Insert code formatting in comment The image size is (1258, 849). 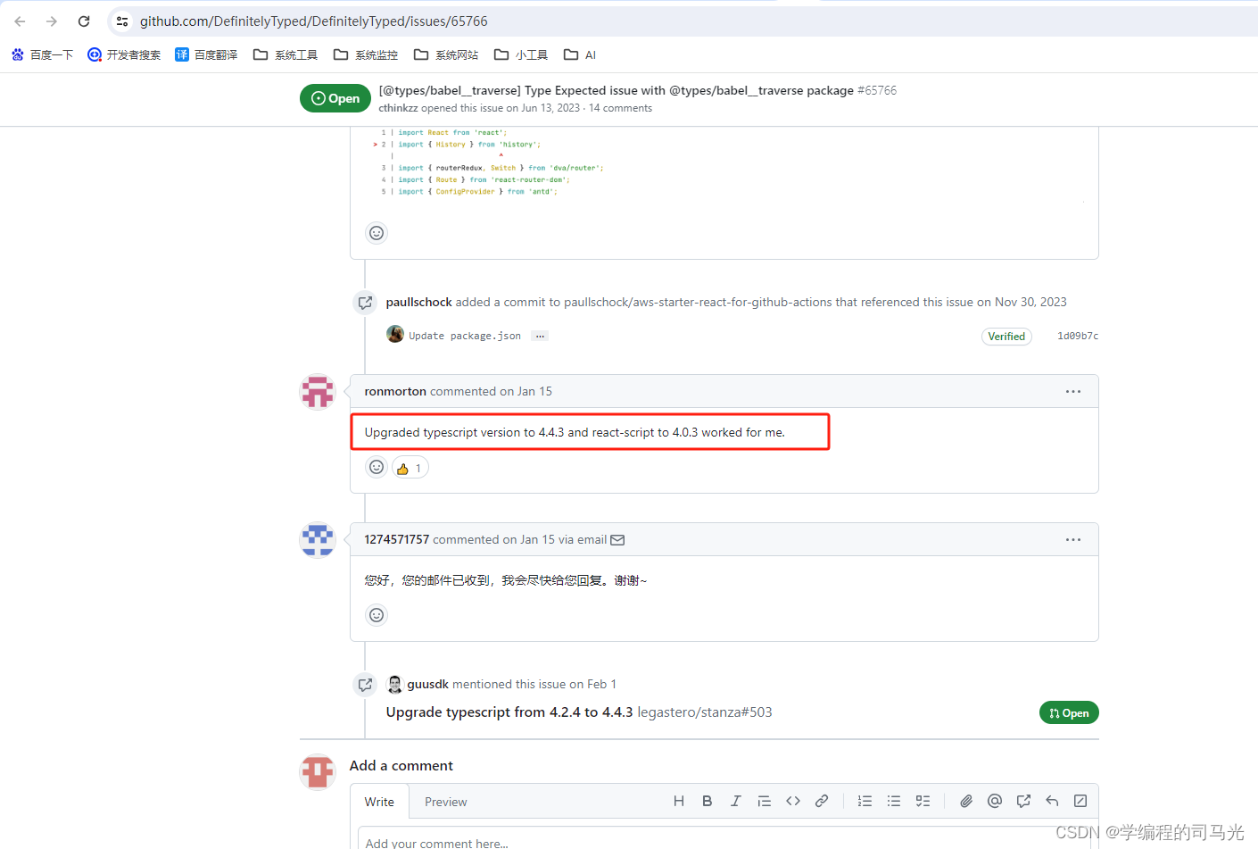(792, 802)
